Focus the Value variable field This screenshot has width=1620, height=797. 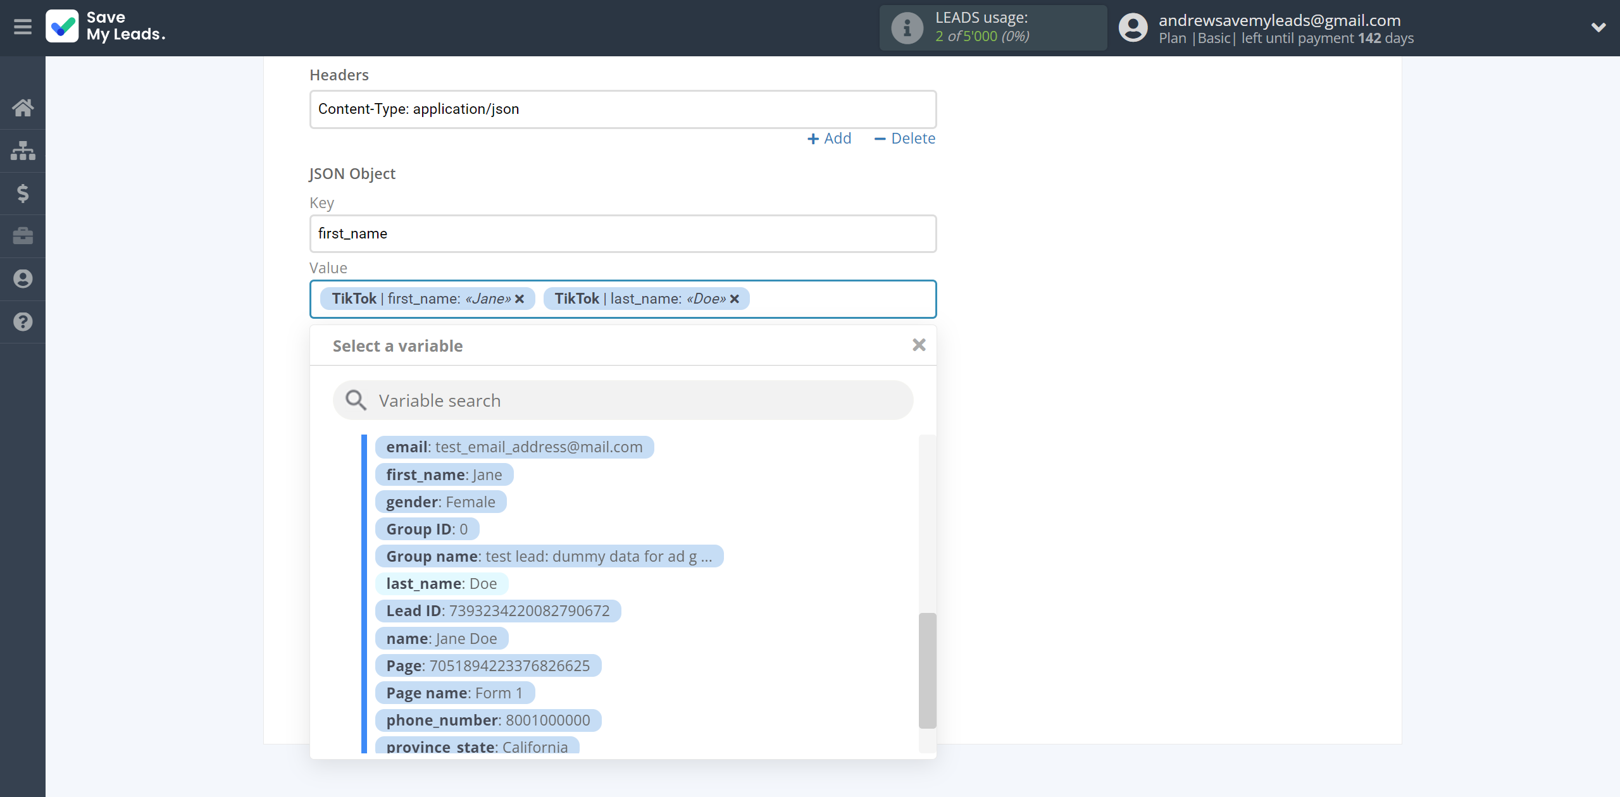tap(623, 299)
